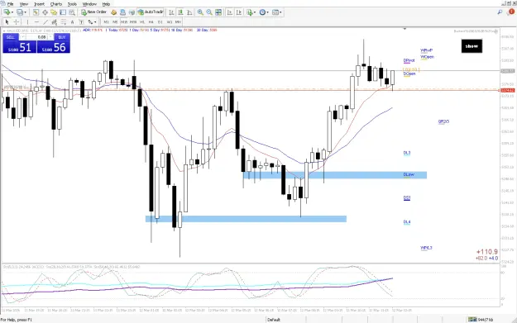517x323 pixels.
Task: Toggle chart shift icon
Action: (239, 12)
